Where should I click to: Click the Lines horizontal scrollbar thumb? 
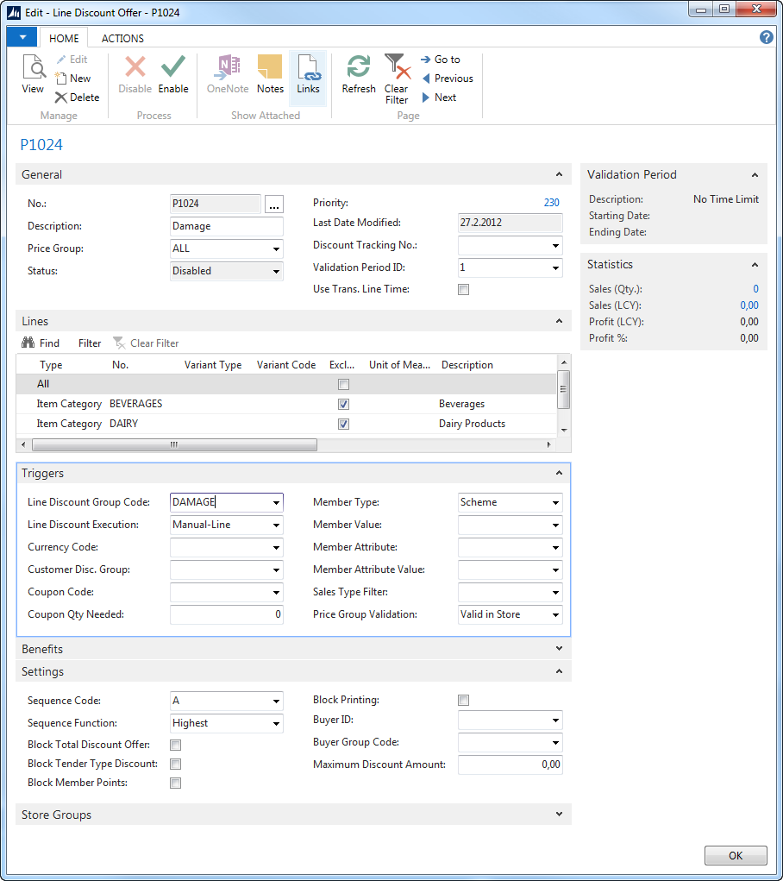click(x=174, y=445)
